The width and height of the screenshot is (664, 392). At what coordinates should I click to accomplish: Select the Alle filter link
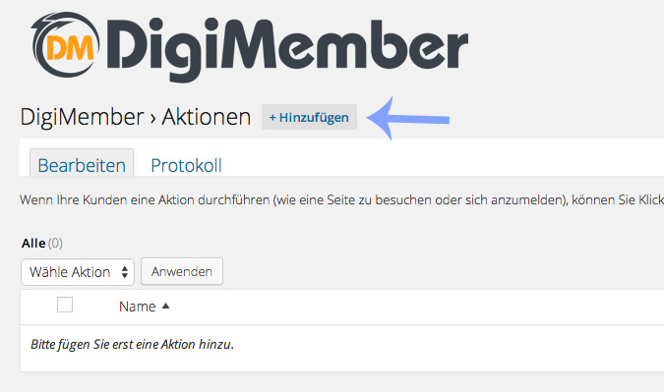(x=33, y=243)
